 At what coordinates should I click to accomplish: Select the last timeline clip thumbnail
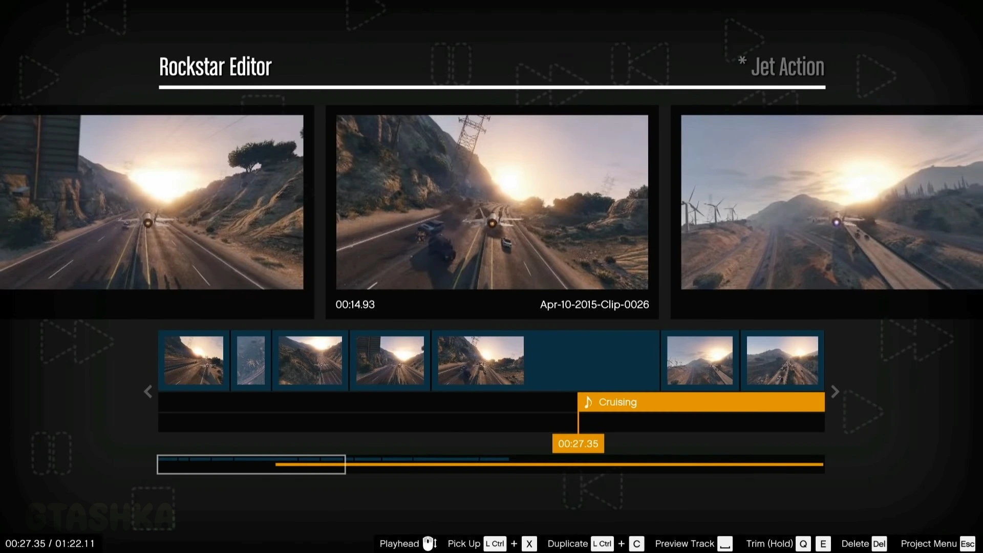coord(782,360)
